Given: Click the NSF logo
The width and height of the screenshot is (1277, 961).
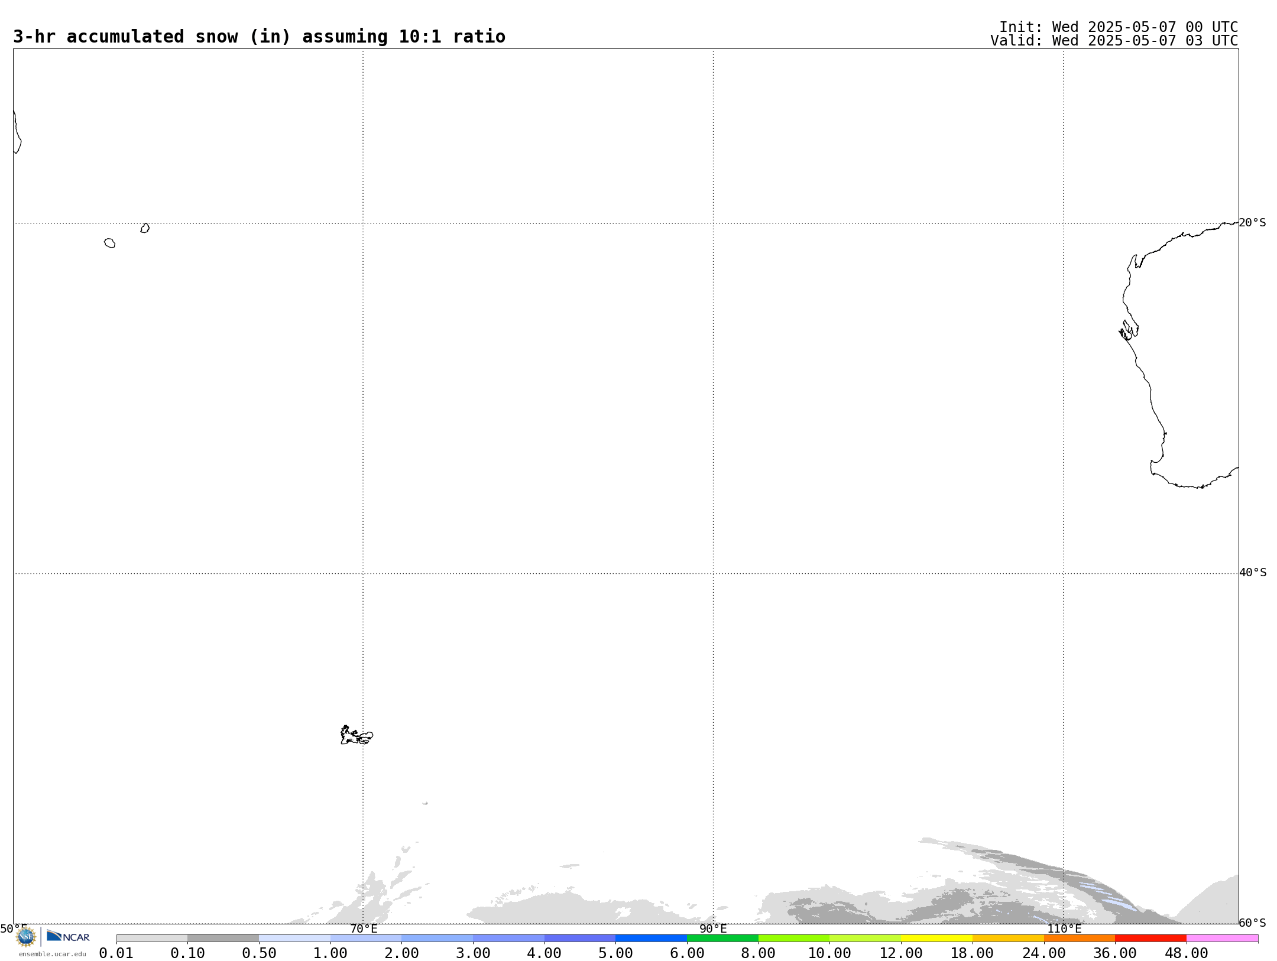Looking at the screenshot, I should coord(26,936).
